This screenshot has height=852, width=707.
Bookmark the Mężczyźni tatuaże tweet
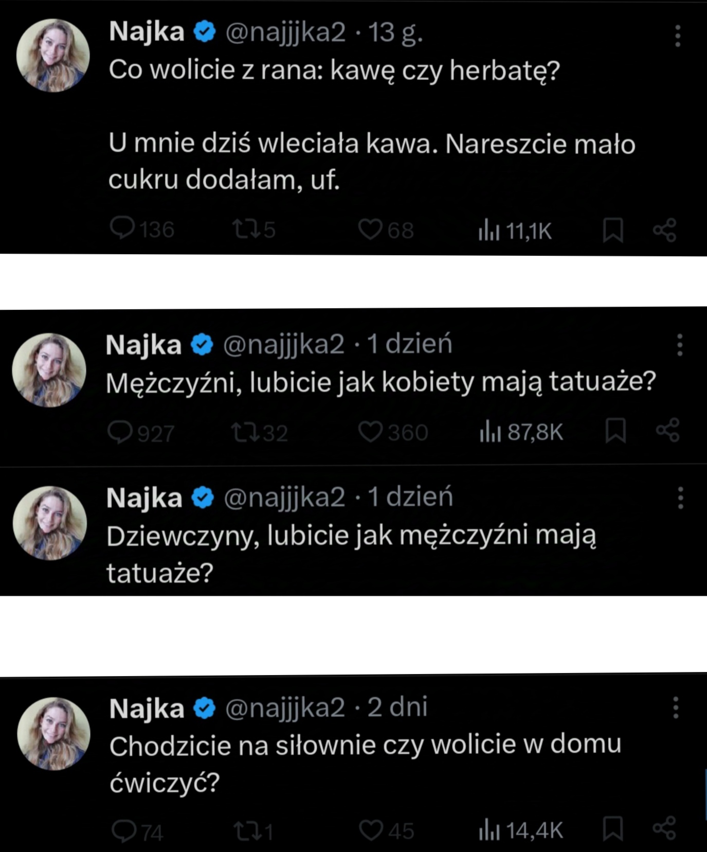[x=615, y=431]
